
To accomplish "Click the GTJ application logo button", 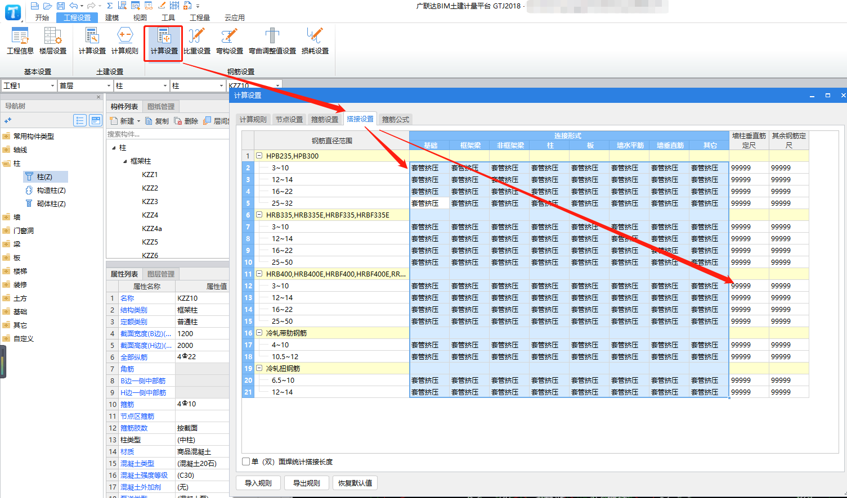I will [x=12, y=12].
